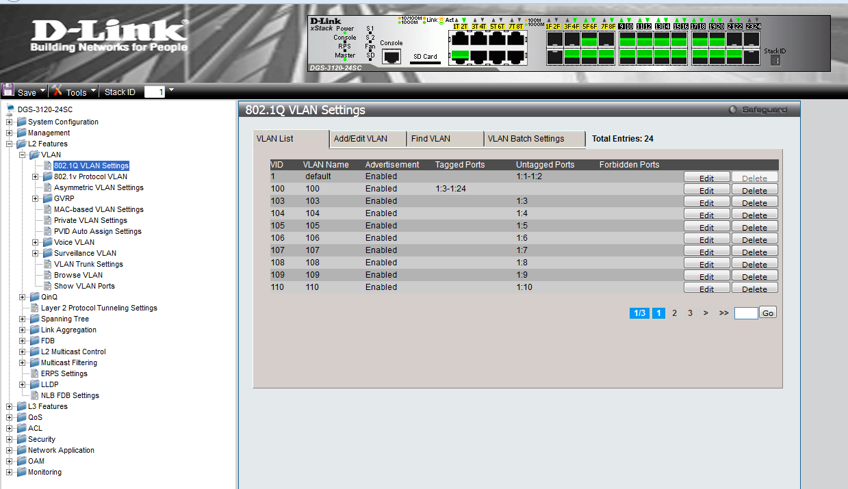The height and width of the screenshot is (489, 848).
Task: Click the page icon beside MAC-based VLAN Settings
Action: tap(48, 209)
